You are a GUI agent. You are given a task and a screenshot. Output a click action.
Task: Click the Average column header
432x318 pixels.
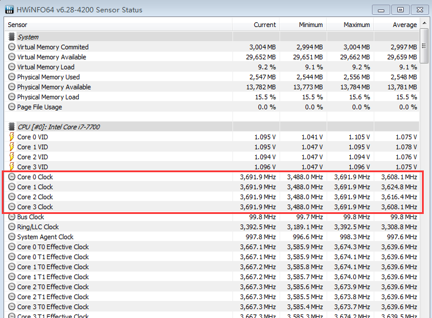click(397, 25)
